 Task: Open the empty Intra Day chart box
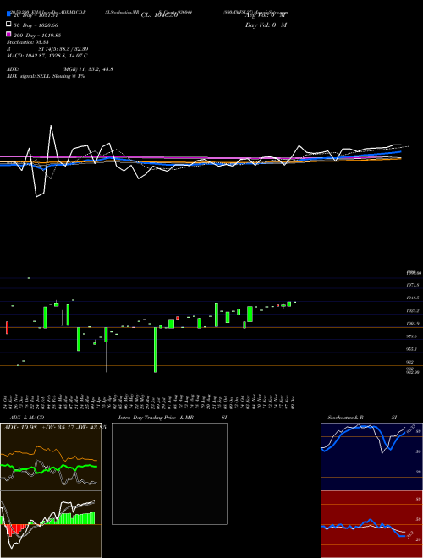point(169,473)
